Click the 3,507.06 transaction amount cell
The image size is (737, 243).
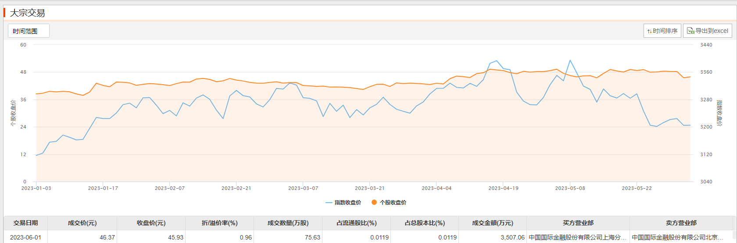tap(512, 237)
